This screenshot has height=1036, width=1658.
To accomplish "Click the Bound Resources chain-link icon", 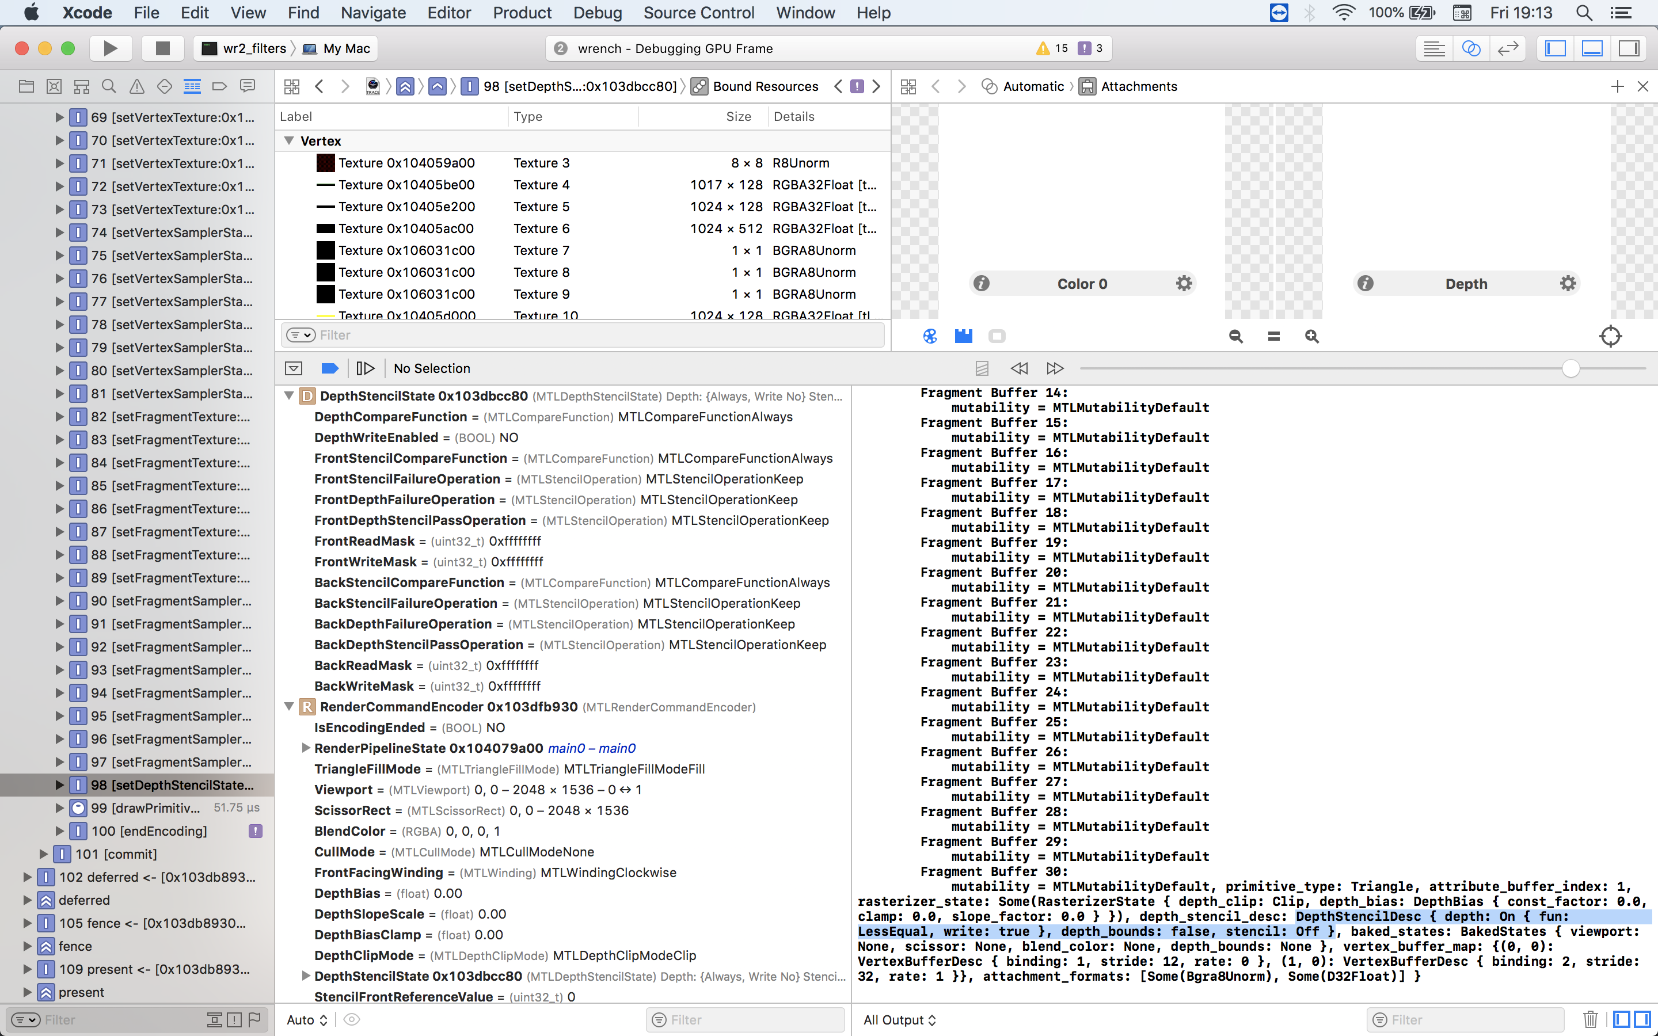I will tap(699, 86).
